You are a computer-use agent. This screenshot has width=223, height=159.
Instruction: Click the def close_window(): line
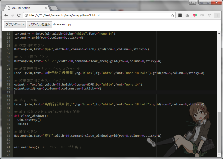click(31, 116)
